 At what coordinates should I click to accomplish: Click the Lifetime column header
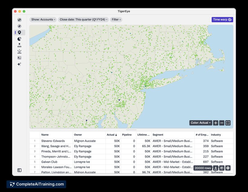click(x=143, y=135)
